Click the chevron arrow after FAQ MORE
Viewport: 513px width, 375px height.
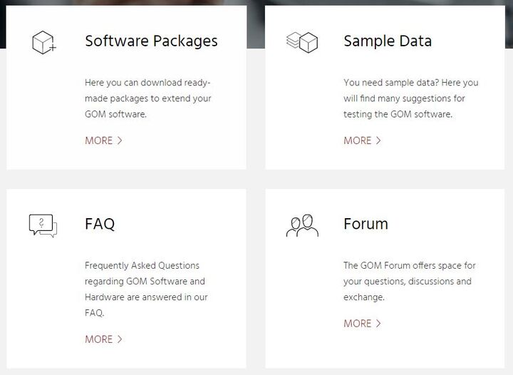(x=120, y=339)
